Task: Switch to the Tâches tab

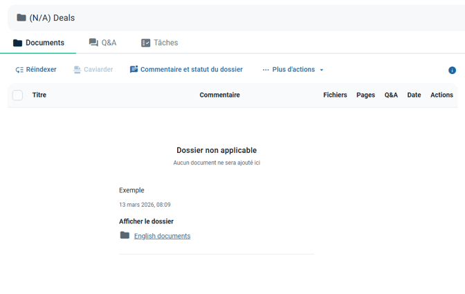Action: tap(159, 43)
